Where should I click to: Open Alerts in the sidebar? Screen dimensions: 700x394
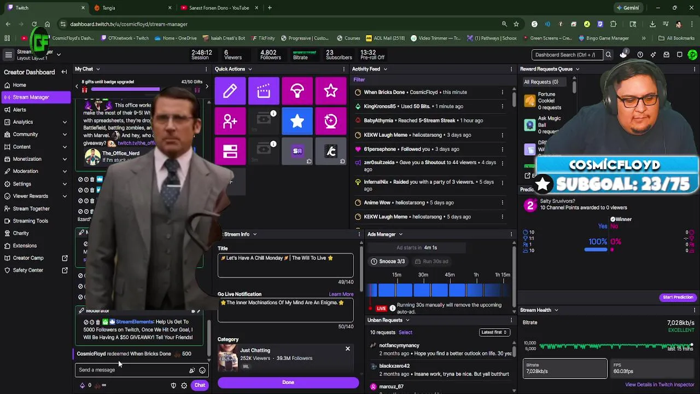(35, 109)
